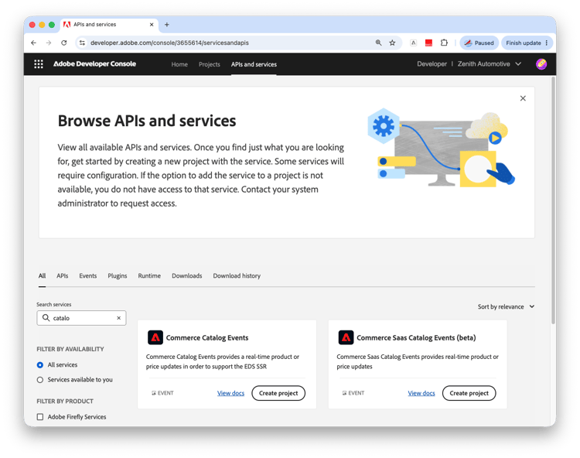The image size is (580, 458).
Task: Create project for Commerce Catalog Events
Action: pyautogui.click(x=278, y=393)
